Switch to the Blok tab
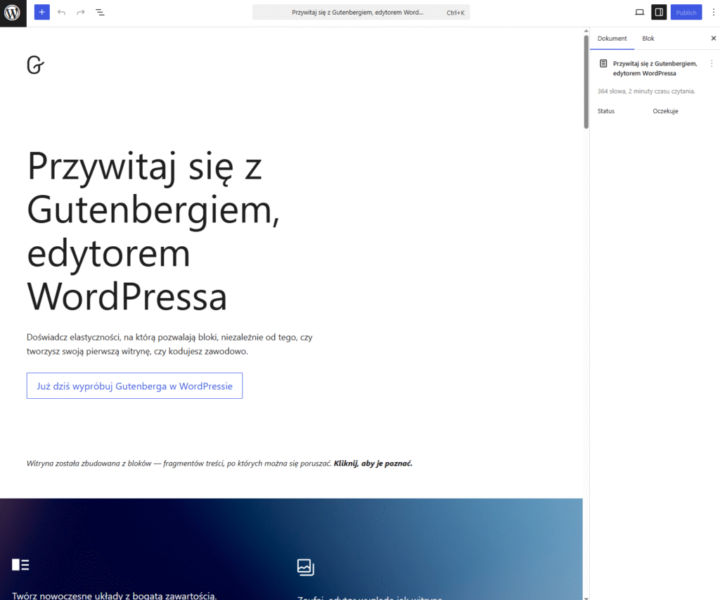 click(x=648, y=39)
